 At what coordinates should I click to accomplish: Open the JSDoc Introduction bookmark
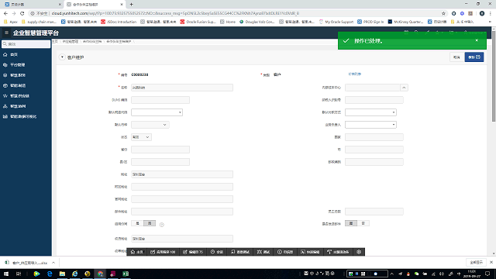(x=119, y=22)
